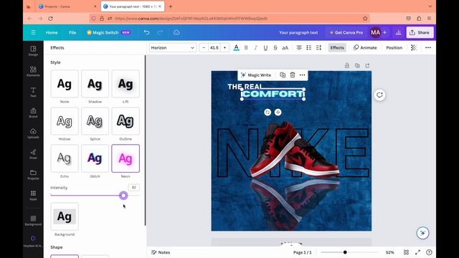Toggle underline formatting

(x=265, y=48)
